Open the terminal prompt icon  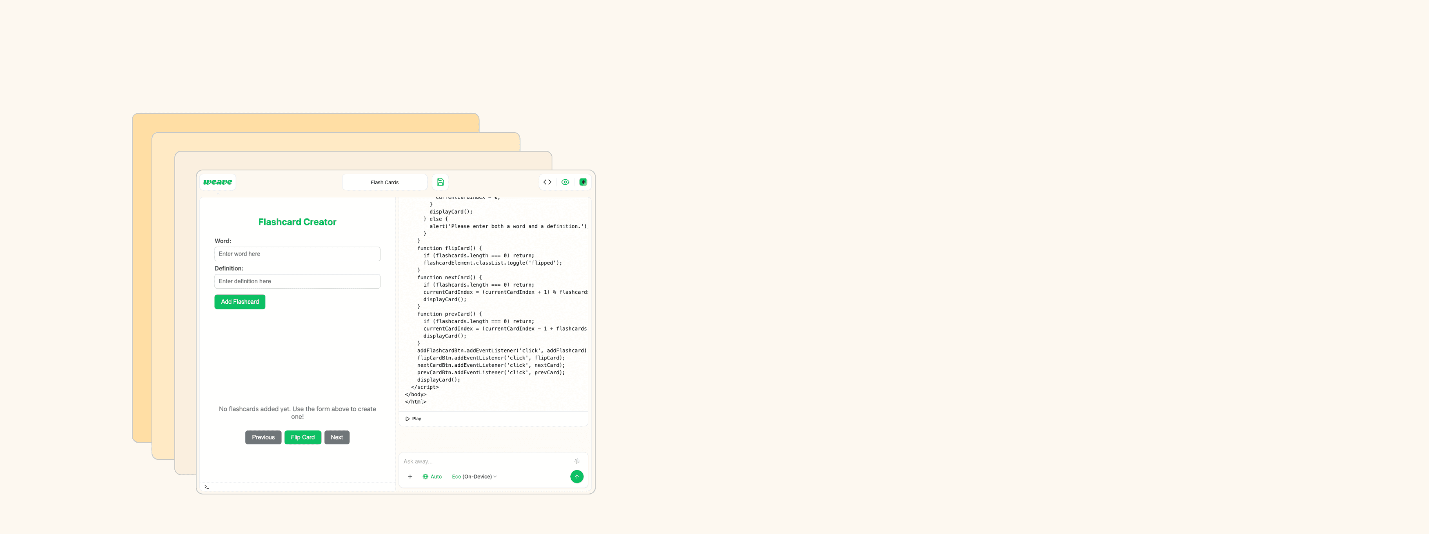coord(206,487)
